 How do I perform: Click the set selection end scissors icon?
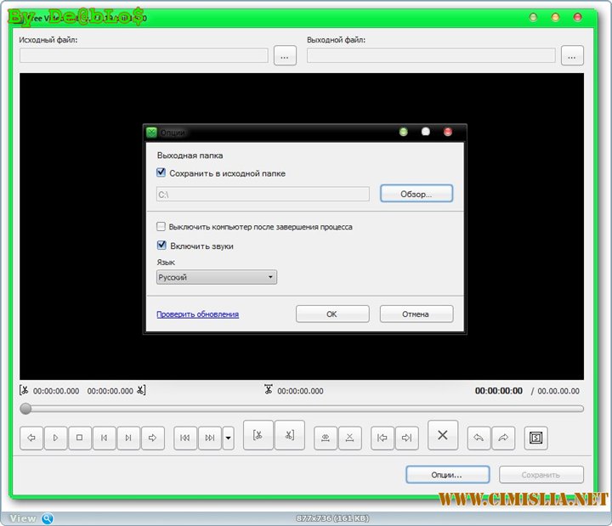click(x=289, y=435)
